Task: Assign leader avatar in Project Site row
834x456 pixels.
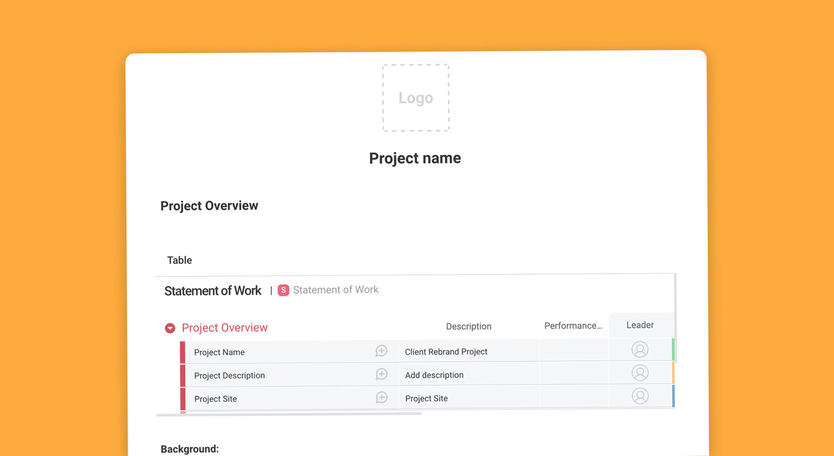Action: click(x=640, y=396)
